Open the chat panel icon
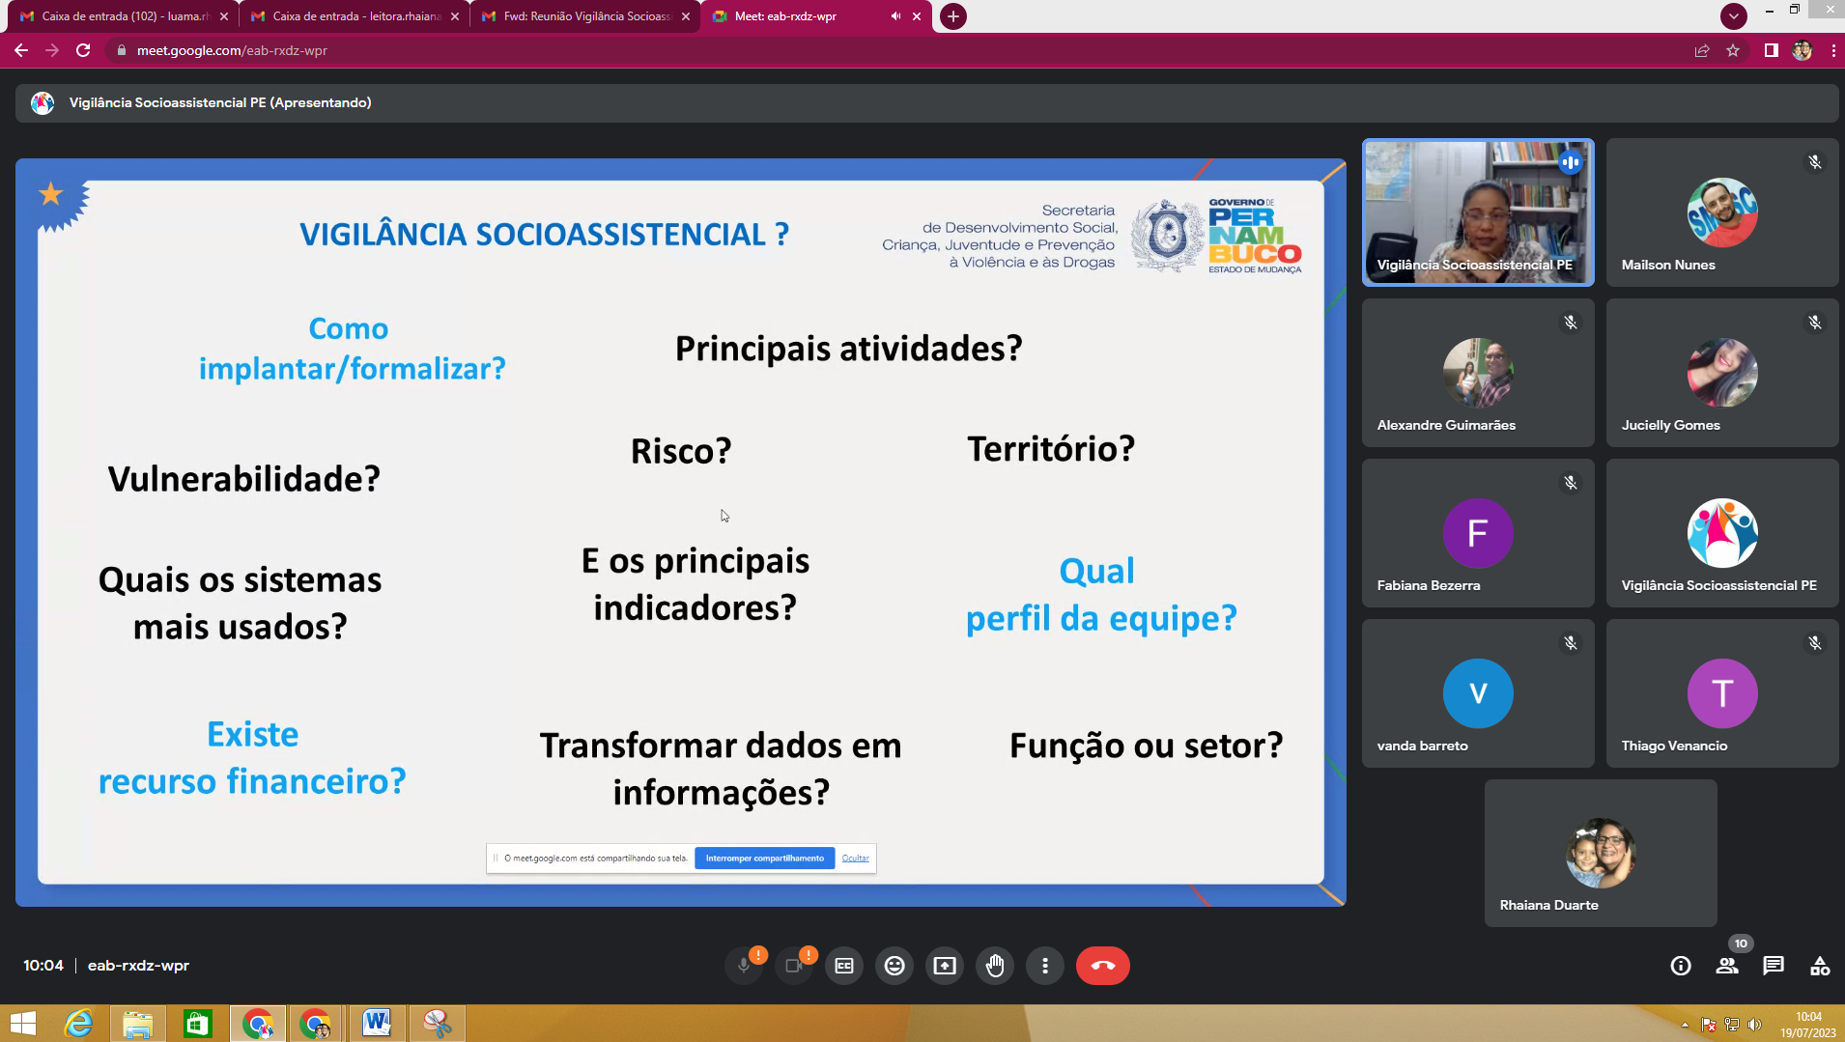Viewport: 1845px width, 1042px height. pos(1774,966)
